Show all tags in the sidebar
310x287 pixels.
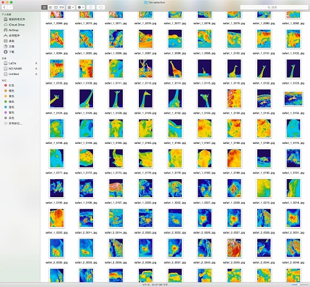click(x=14, y=123)
